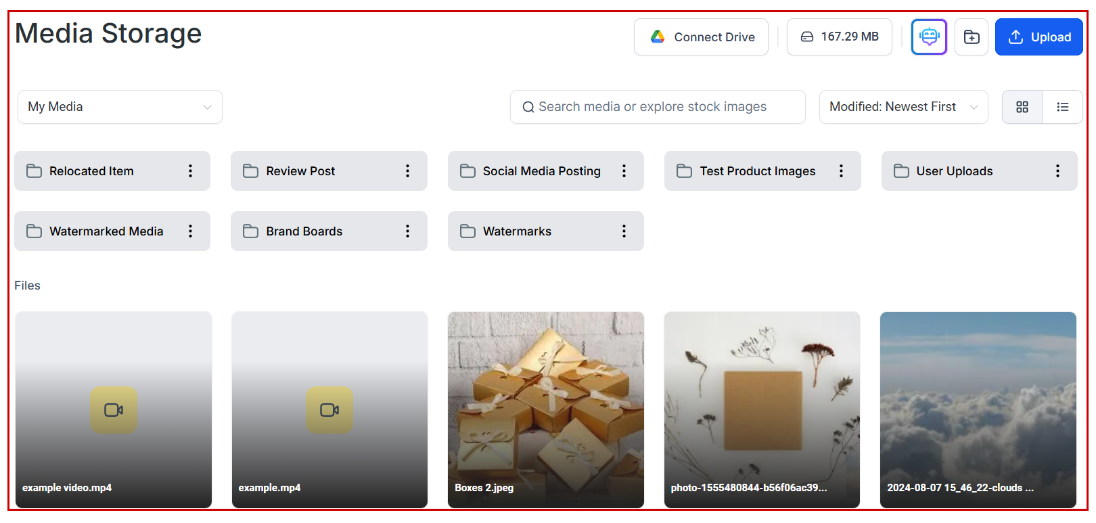Open three-dot menu for Review Post folder
The width and height of the screenshot is (1096, 523).
click(407, 171)
